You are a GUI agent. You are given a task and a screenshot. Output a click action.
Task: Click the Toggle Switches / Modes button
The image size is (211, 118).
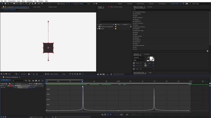(36, 117)
